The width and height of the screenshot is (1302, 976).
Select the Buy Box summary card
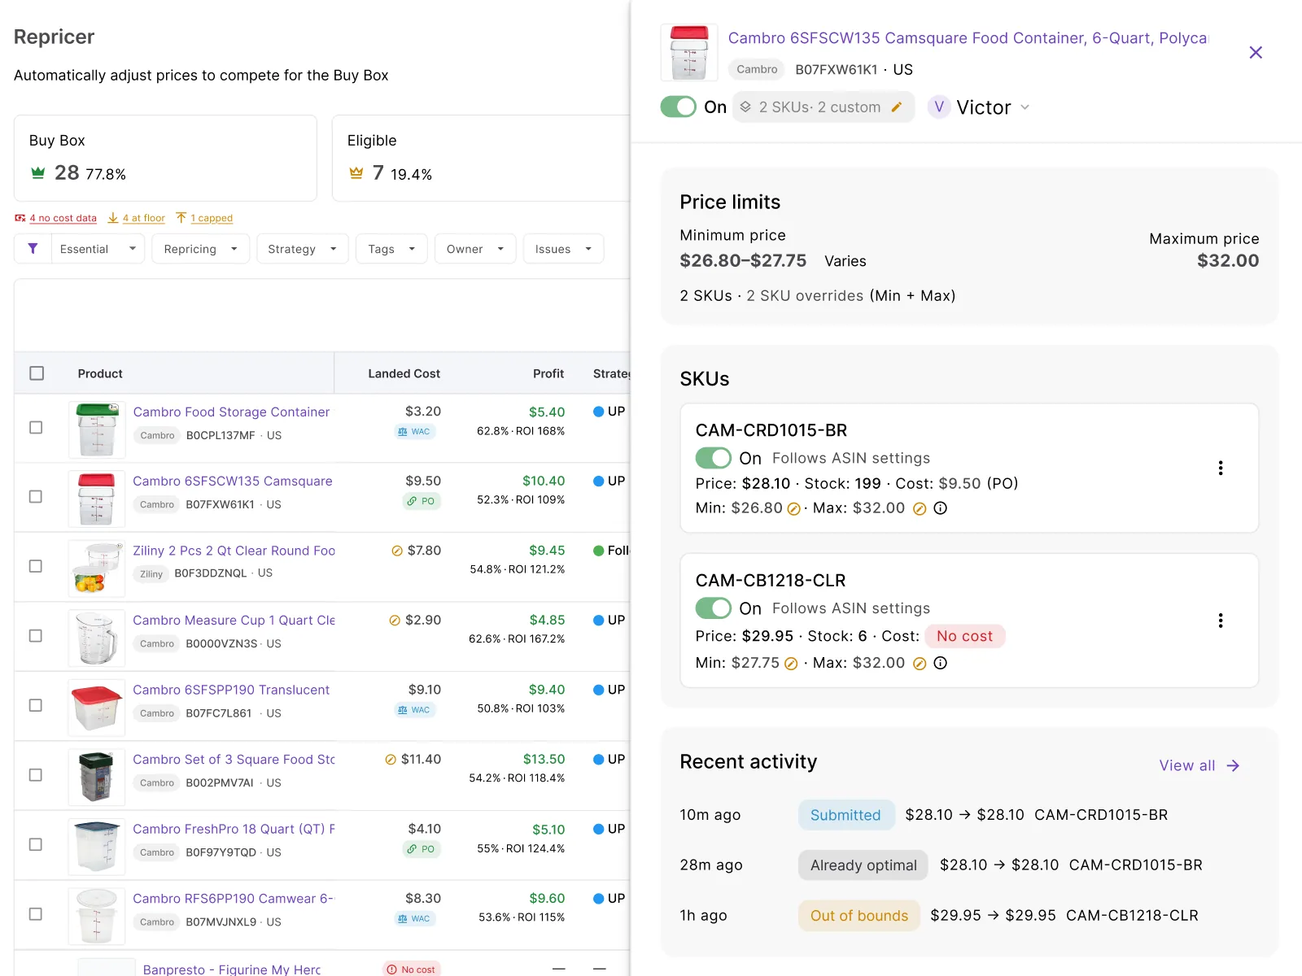(x=165, y=158)
